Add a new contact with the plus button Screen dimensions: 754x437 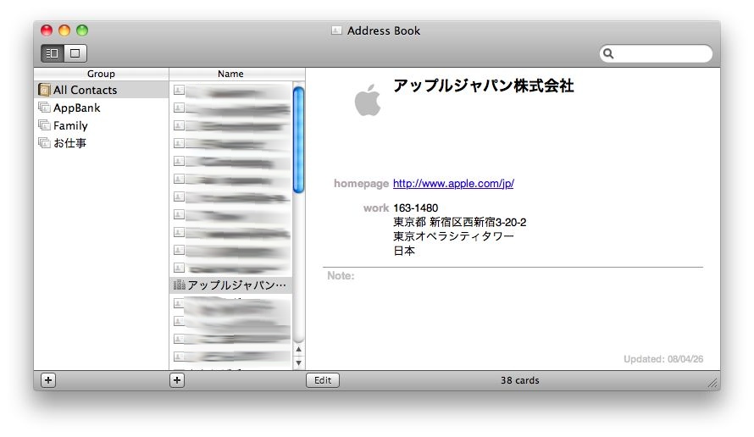[177, 380]
